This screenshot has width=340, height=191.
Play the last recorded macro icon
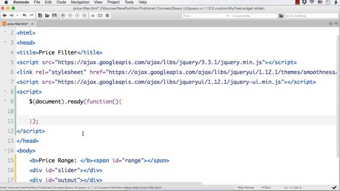[x=77, y=15]
